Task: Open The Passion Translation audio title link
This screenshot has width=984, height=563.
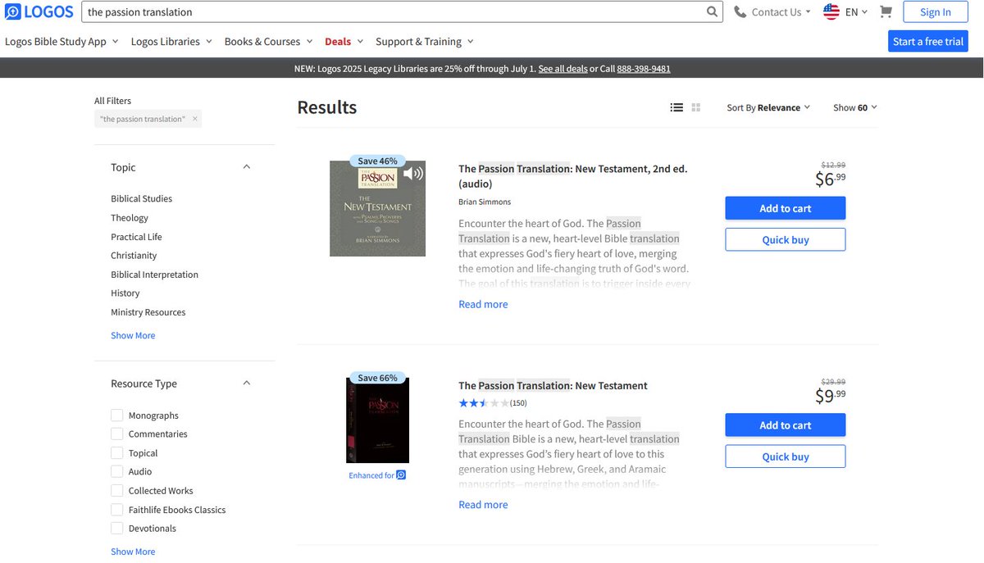Action: tap(573, 176)
